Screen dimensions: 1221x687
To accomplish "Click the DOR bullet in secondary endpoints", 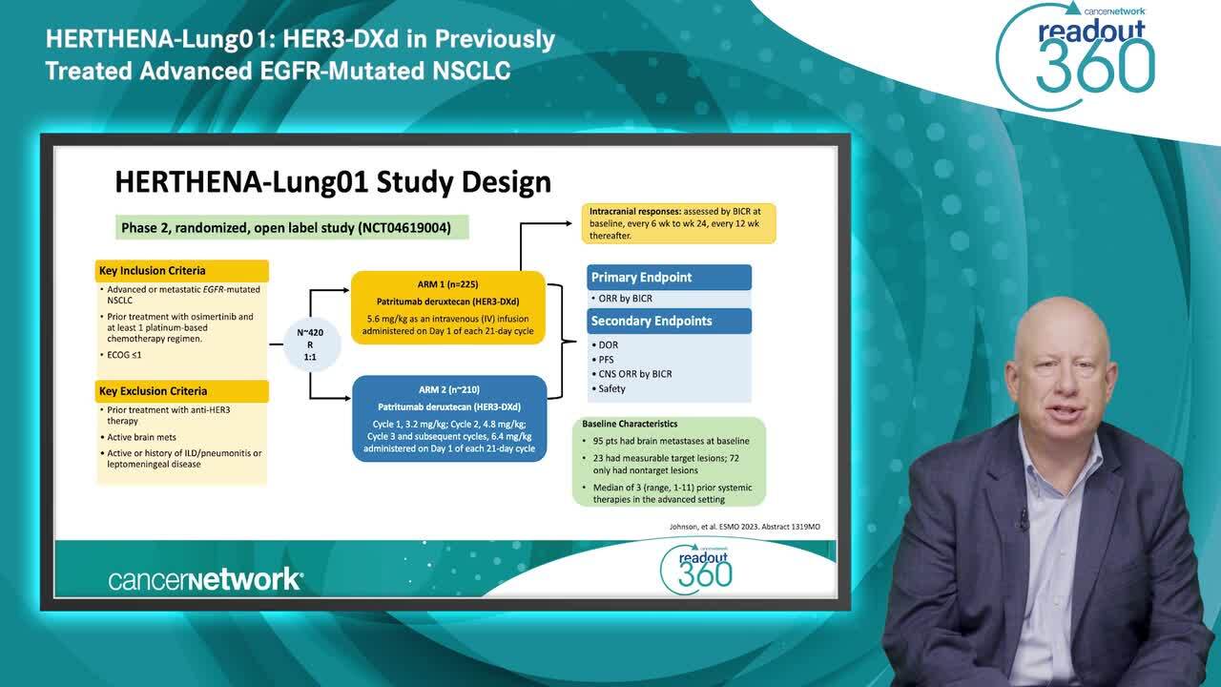I will point(605,344).
